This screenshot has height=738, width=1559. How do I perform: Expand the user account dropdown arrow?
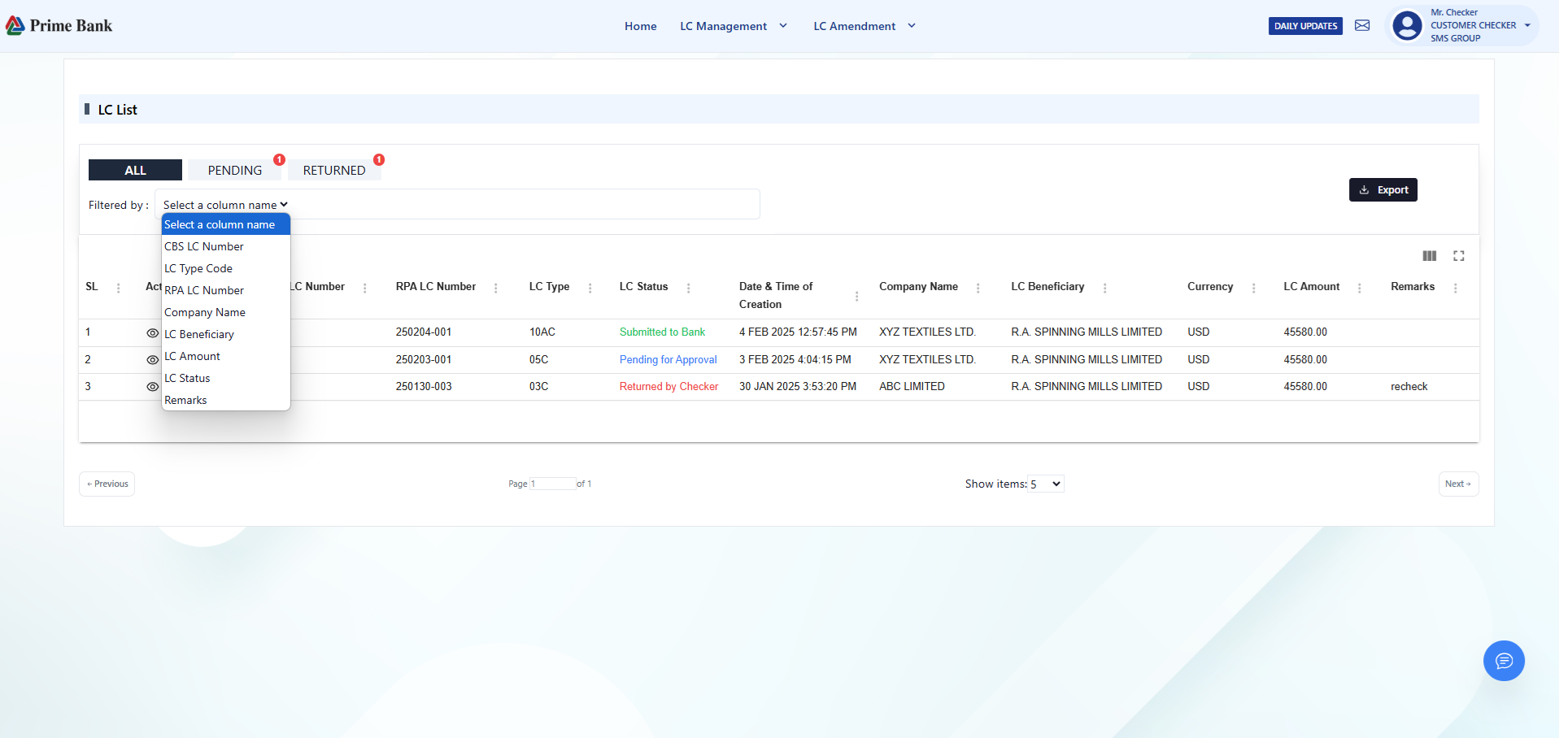[1527, 25]
